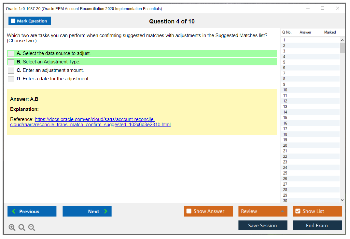350x239 pixels.
Task: Select question 10 in the question list
Action: 285,90
